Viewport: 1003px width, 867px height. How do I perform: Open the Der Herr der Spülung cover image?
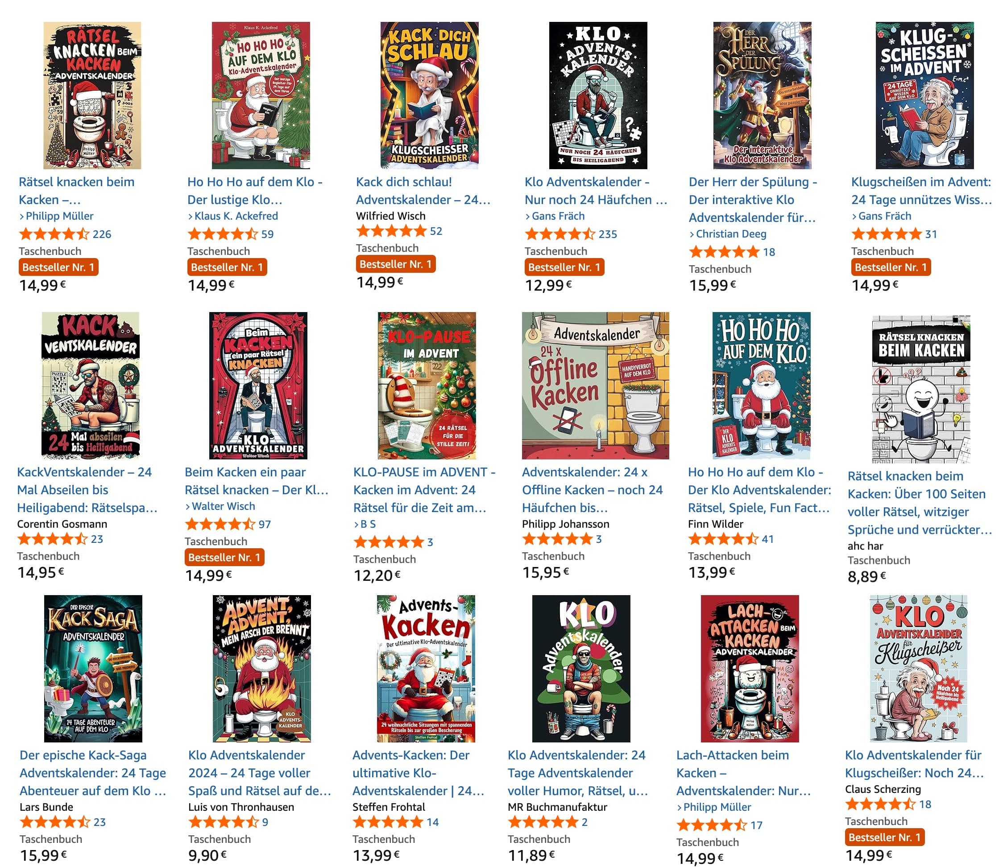tap(763, 96)
